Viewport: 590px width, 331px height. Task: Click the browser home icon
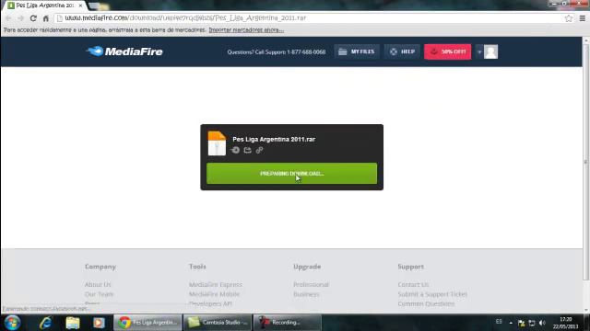click(x=46, y=18)
